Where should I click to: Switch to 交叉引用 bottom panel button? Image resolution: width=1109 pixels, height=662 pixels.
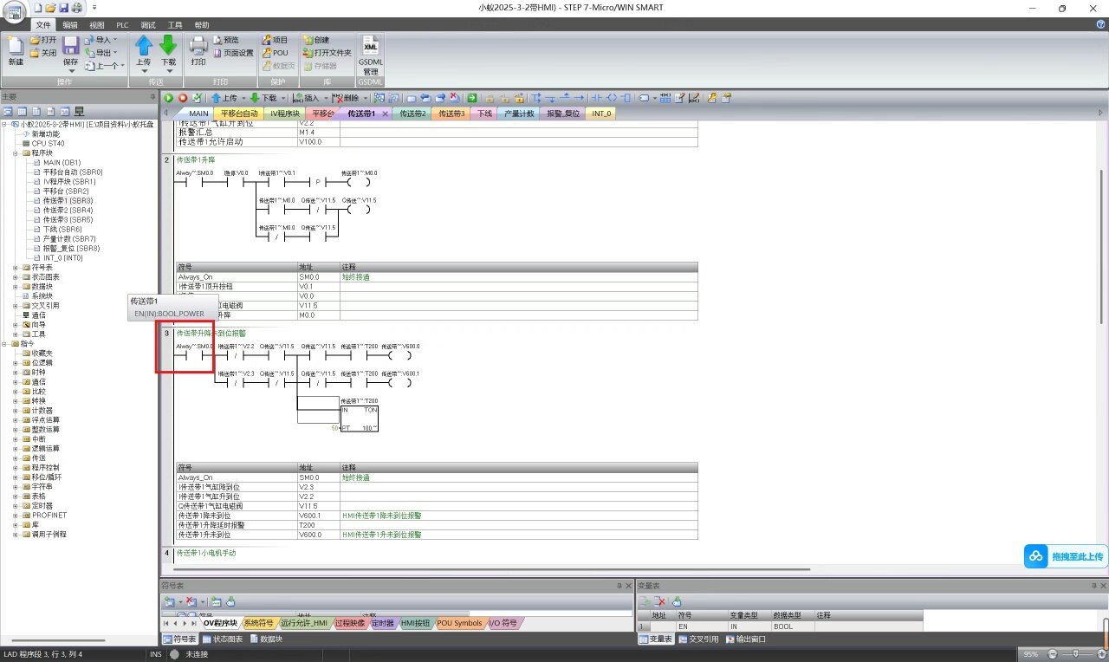[x=698, y=639]
